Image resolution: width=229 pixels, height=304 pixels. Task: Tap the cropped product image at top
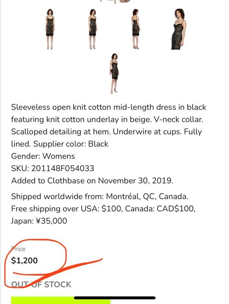pyautogui.click(x=107, y=2)
